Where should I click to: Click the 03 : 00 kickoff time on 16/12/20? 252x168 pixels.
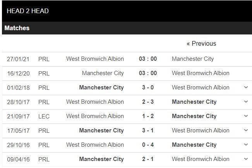(x=148, y=73)
